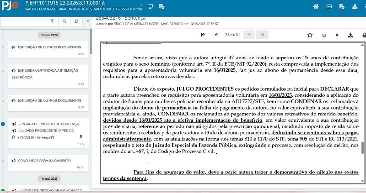Mark document as favorite with star
The image size is (366, 193).
click(310, 35)
